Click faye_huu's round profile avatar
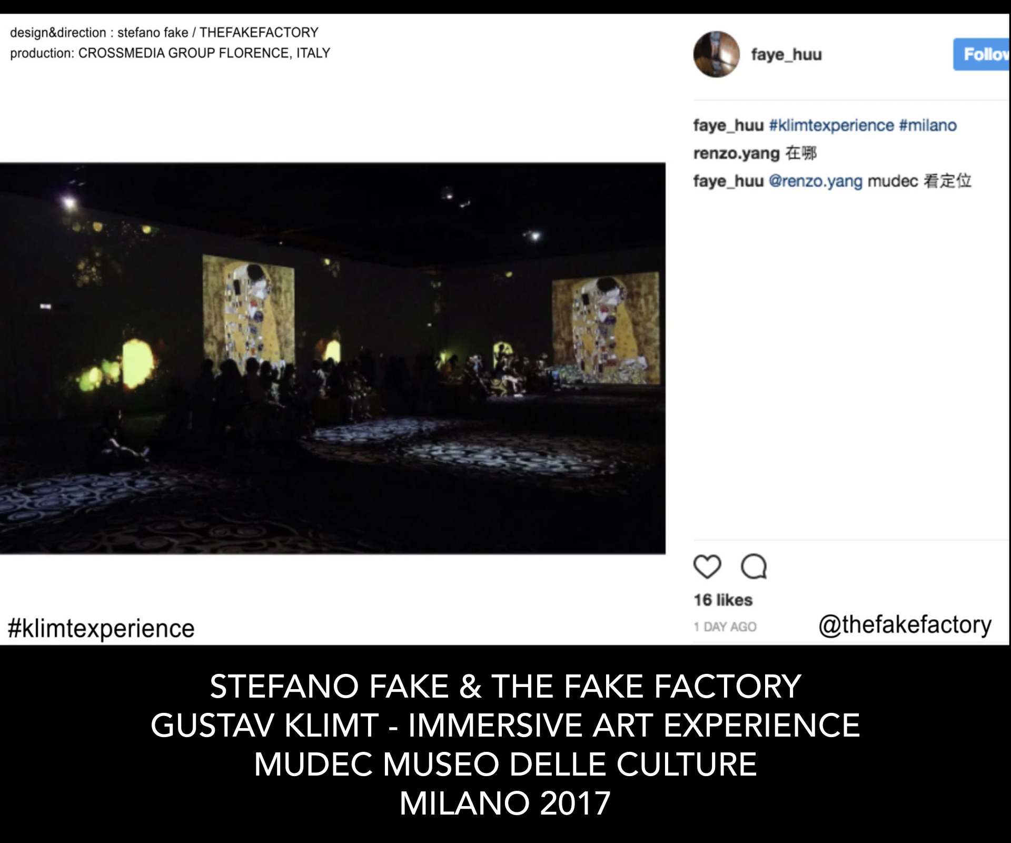Screen dimensions: 1011x843 (716, 54)
